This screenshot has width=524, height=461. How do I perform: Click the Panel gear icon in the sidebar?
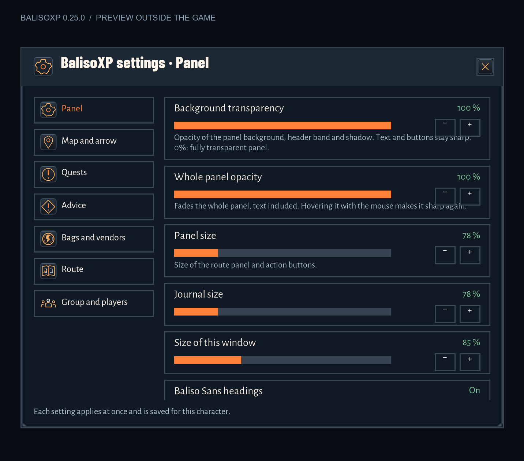(x=48, y=110)
